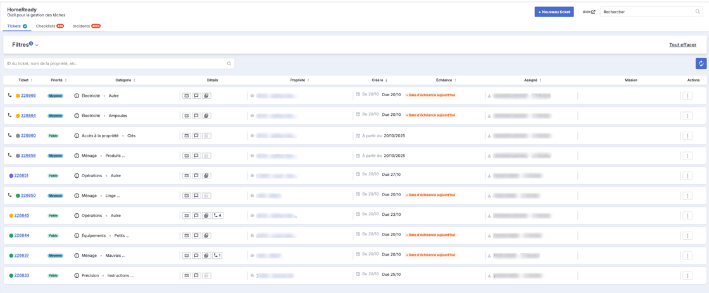Open actions menu for ticket 226845
This screenshot has width=709, height=293.
pos(687,216)
